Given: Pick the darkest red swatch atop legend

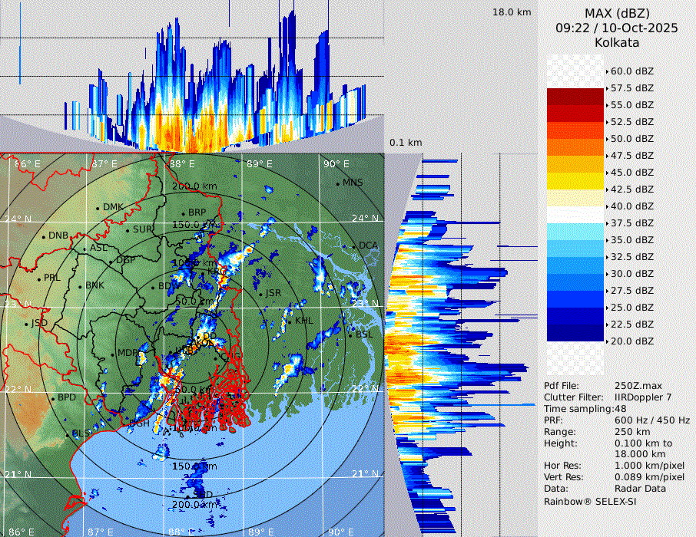Looking at the screenshot, I should coord(575,97).
